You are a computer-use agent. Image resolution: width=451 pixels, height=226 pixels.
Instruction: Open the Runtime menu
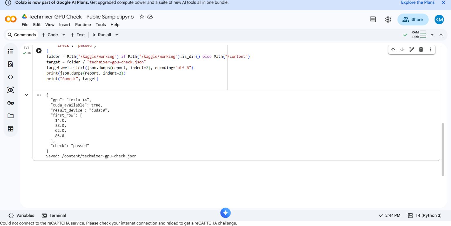83,25
